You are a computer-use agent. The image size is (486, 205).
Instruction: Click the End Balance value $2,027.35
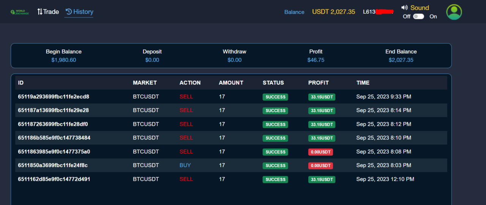coord(401,60)
